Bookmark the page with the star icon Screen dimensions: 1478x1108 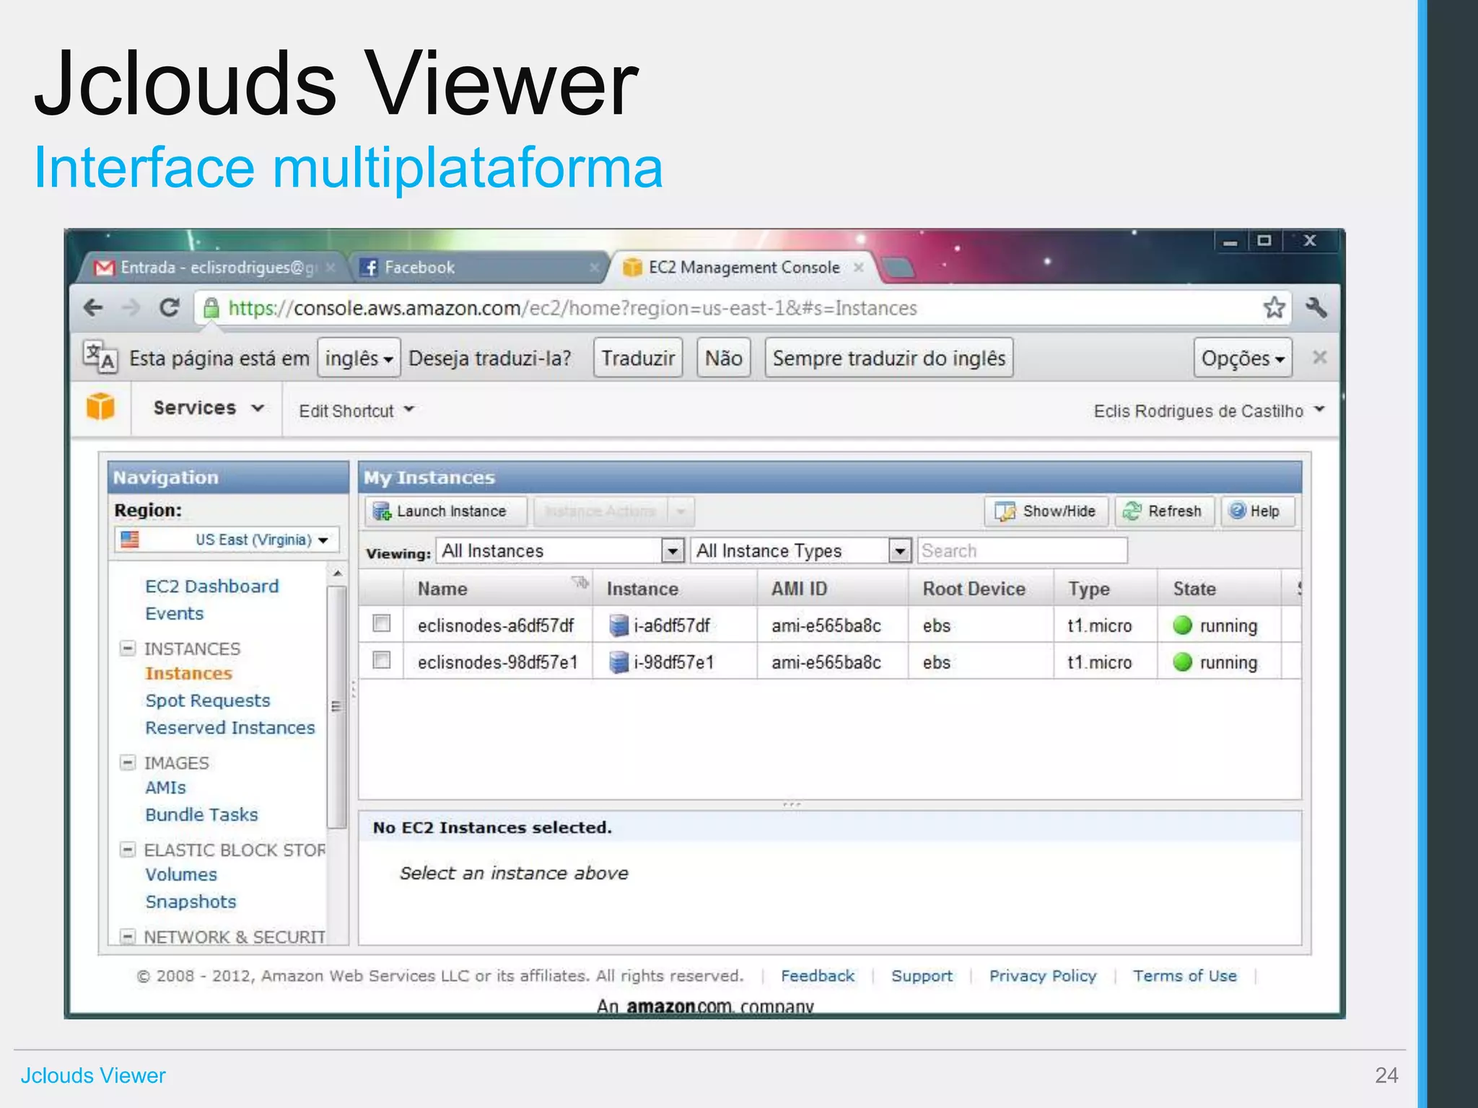pos(1274,308)
